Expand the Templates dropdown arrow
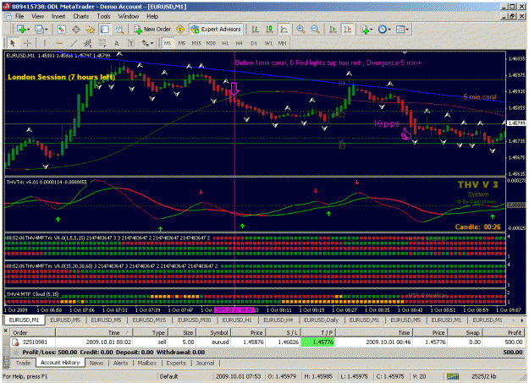The width and height of the screenshot is (529, 383). point(407,30)
